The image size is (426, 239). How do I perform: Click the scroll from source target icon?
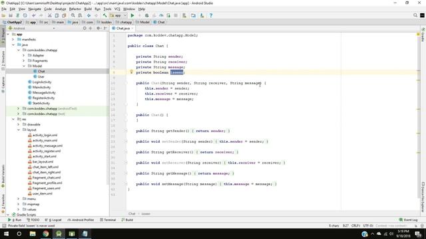coord(85,28)
